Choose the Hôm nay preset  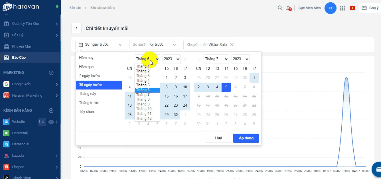click(x=86, y=58)
